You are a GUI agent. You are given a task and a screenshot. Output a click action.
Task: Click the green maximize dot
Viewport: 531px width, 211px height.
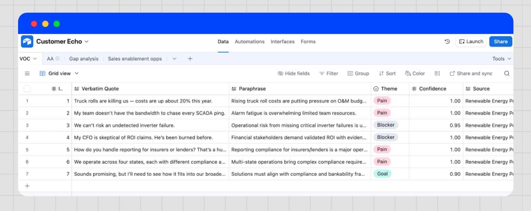[57, 24]
